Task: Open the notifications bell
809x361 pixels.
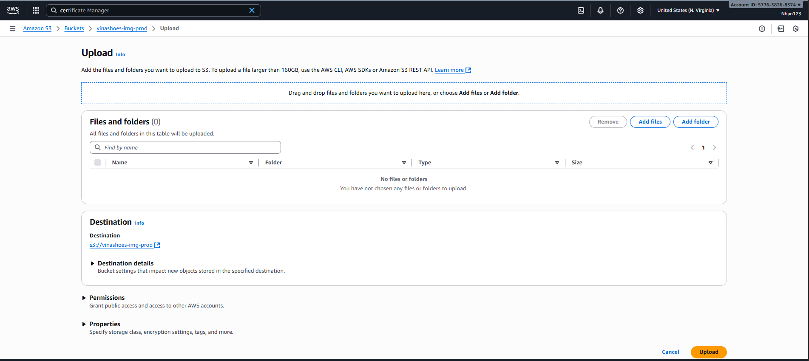Action: click(x=600, y=10)
